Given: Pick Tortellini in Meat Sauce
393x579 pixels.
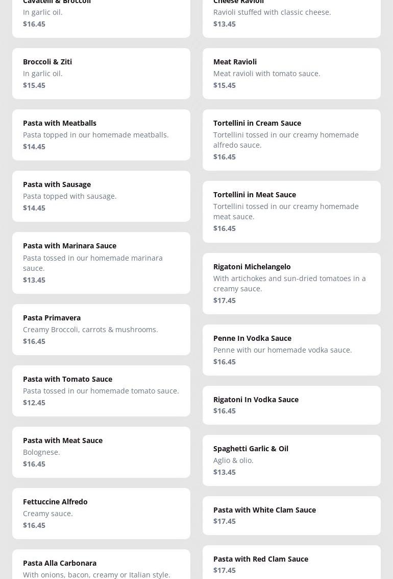Looking at the screenshot, I should coord(291,212).
